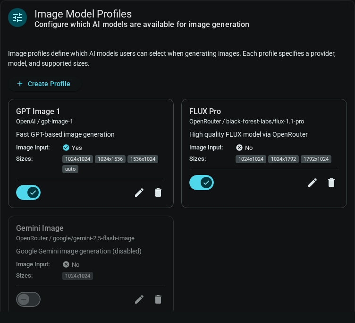The width and height of the screenshot is (355, 323).
Task: Click the Gemini Image title
Action: tap(40, 228)
